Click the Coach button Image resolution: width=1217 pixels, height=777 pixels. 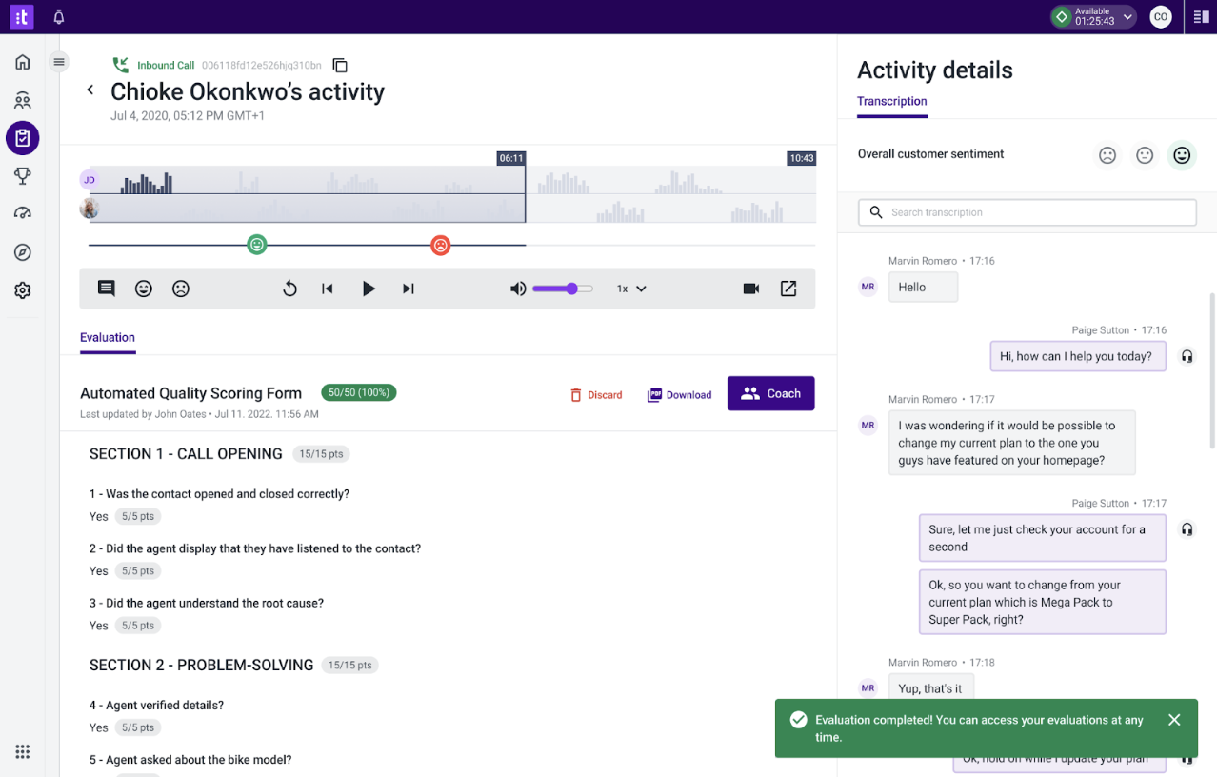click(x=771, y=393)
